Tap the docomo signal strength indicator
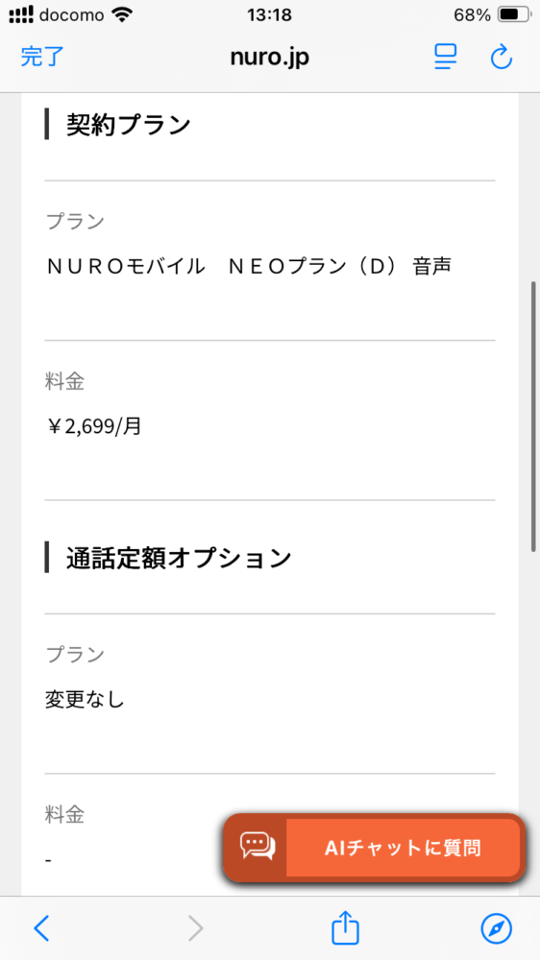The height and width of the screenshot is (960, 540). pos(21,14)
